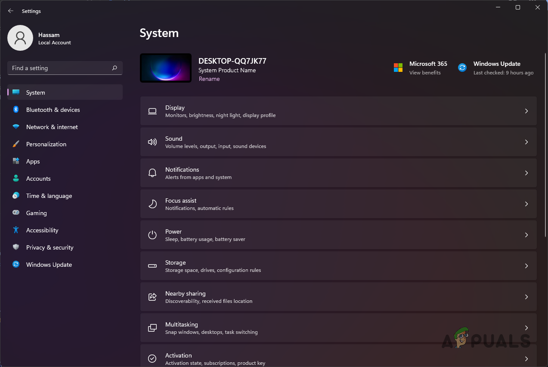Click the Storage drive icon
The height and width of the screenshot is (367, 548).
[x=152, y=265]
